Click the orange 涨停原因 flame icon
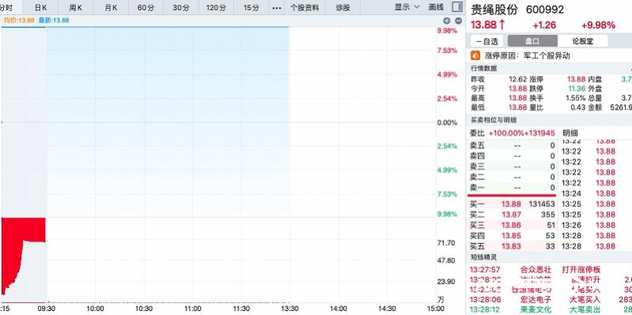The width and height of the screenshot is (632, 315). [476, 55]
